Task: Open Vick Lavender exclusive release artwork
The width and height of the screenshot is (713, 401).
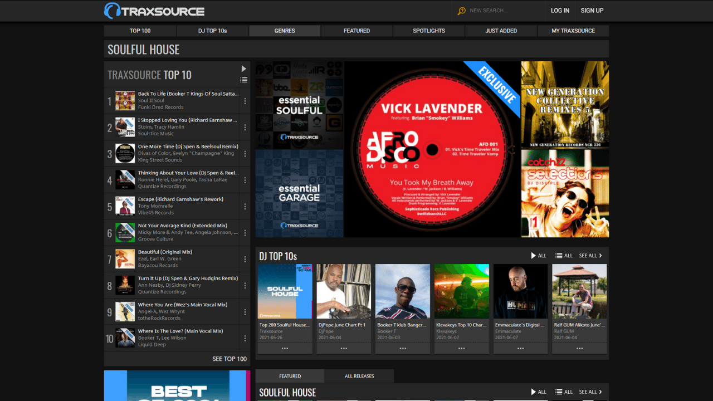Action: (432, 149)
